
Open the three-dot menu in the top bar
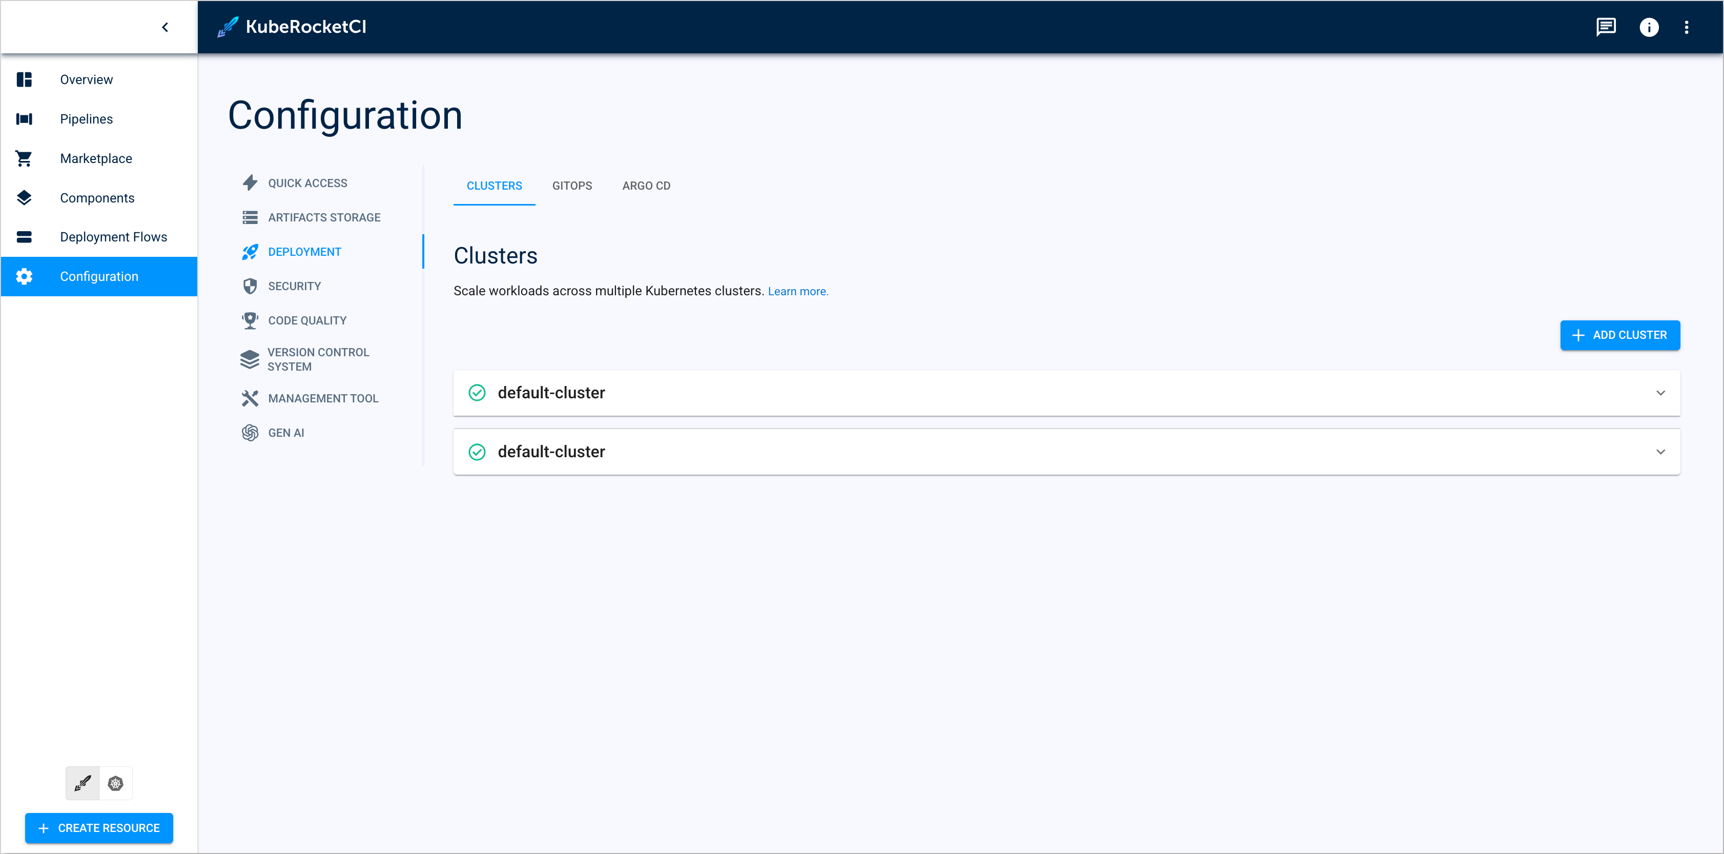1688,27
